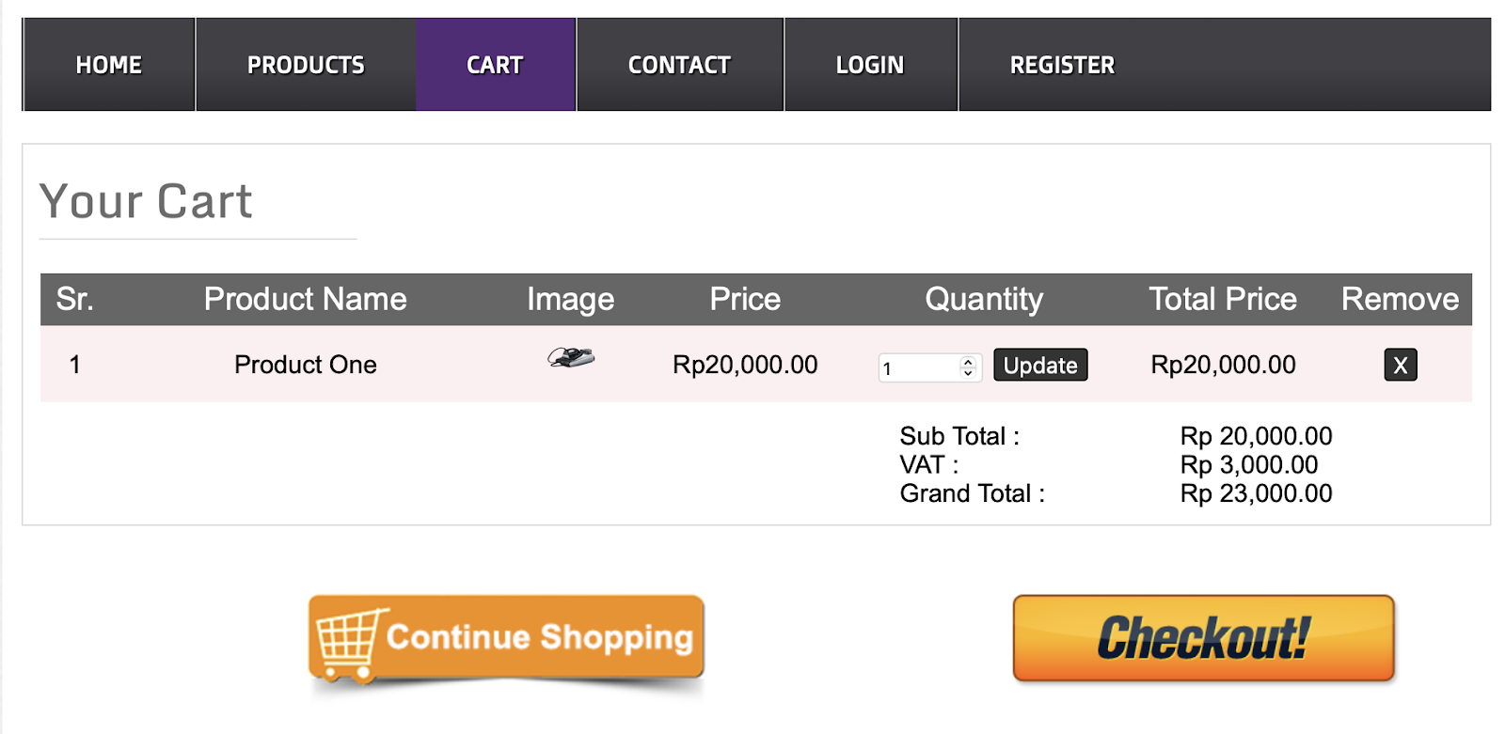
Task: Navigate to the LOGIN page
Action: coord(870,65)
